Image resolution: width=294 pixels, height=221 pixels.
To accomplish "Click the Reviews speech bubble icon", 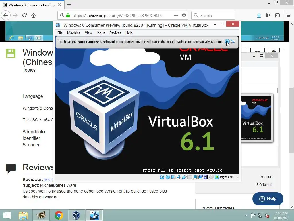I will pos(11,168).
